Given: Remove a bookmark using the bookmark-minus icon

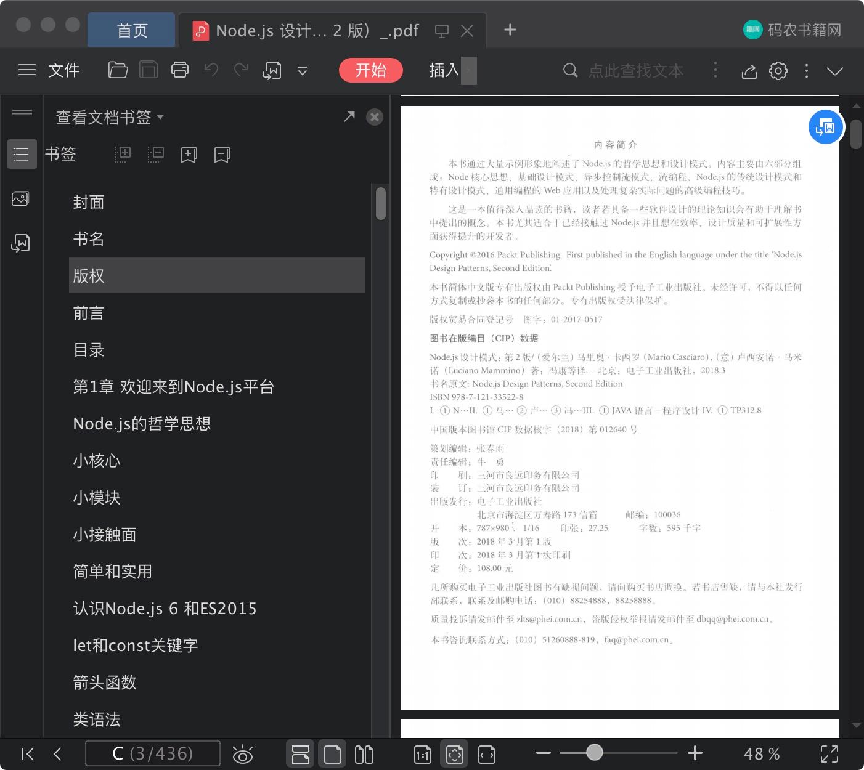Looking at the screenshot, I should (x=222, y=154).
